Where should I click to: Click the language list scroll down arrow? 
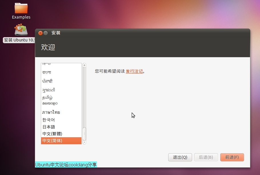click(x=84, y=142)
